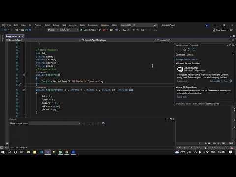Open ConsoleApp2.Employee class navigation dropdown
236x177 pixels.
[x=118, y=40]
